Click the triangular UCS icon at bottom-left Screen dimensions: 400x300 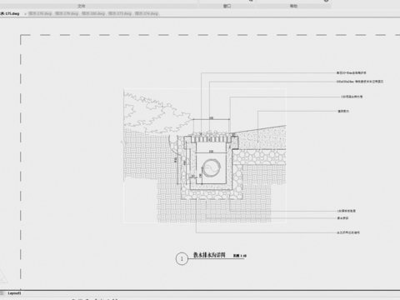pos(2,277)
